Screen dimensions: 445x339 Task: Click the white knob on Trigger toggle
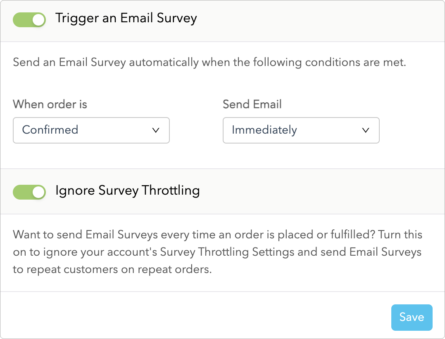[x=38, y=20]
